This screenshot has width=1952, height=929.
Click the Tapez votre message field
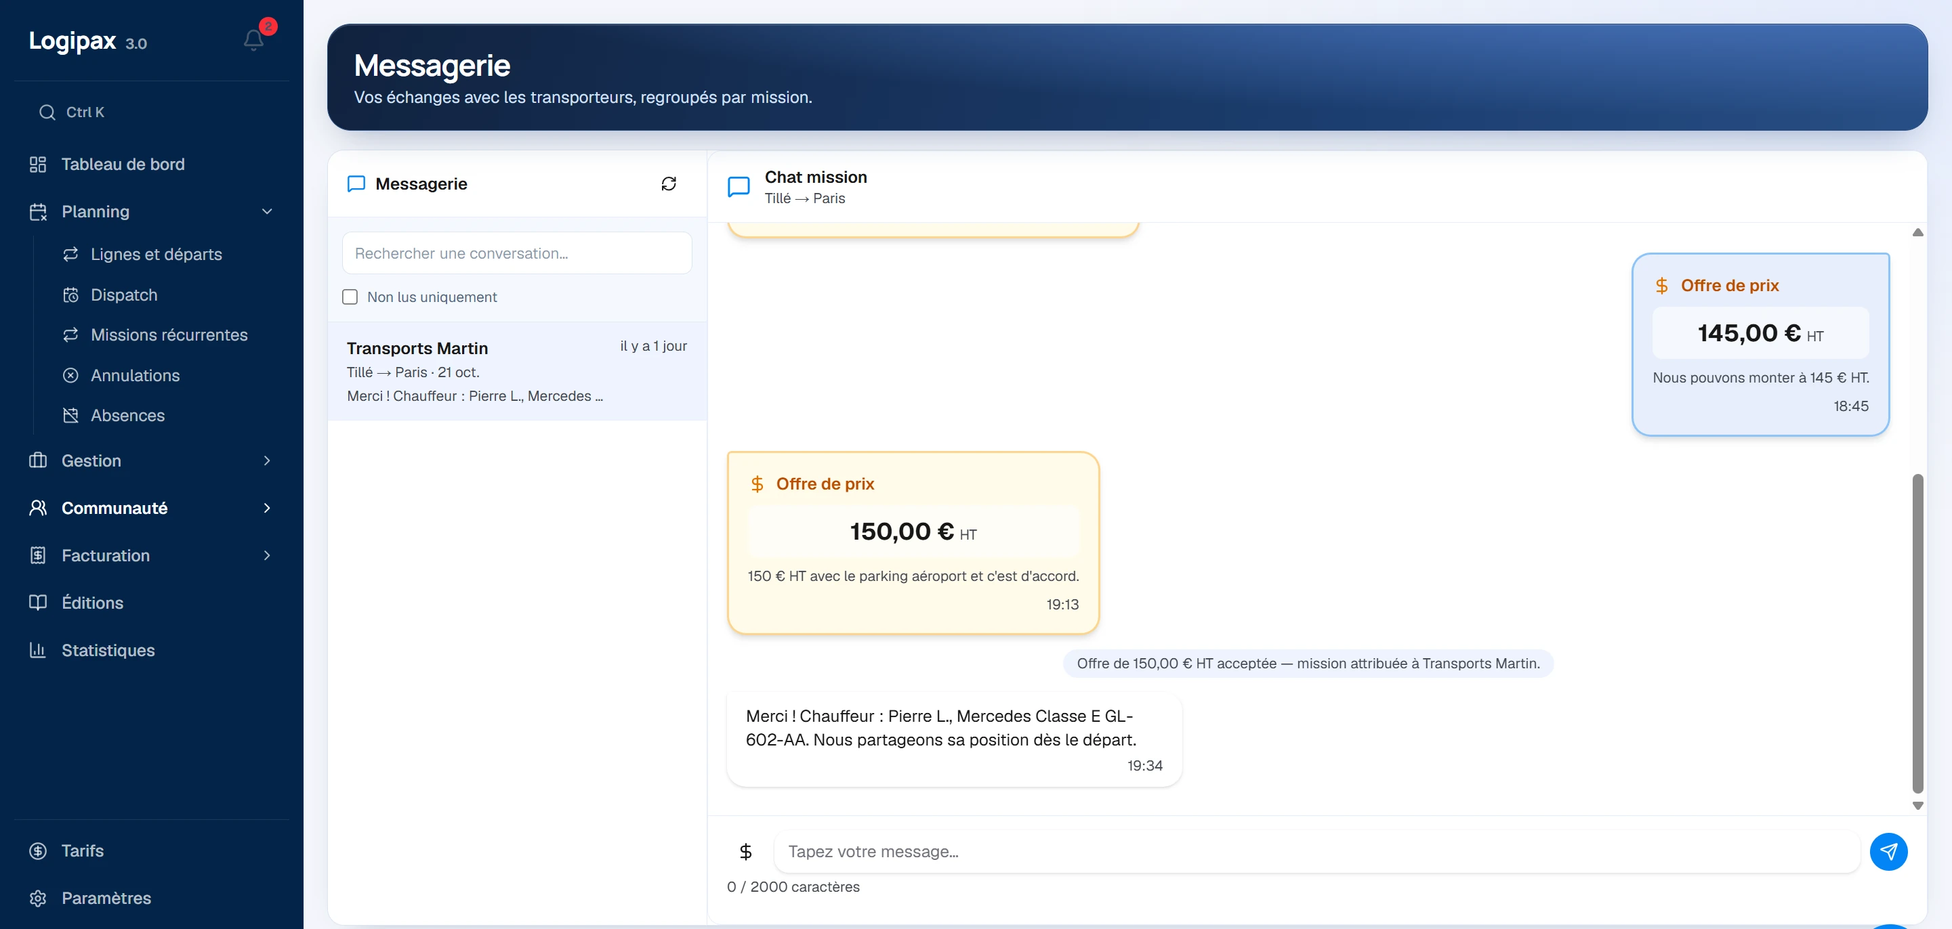[x=1317, y=852]
